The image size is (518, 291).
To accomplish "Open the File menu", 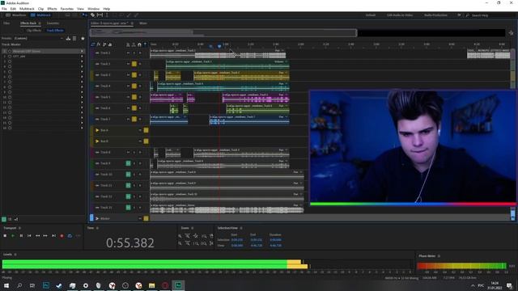I will pos(4,9).
